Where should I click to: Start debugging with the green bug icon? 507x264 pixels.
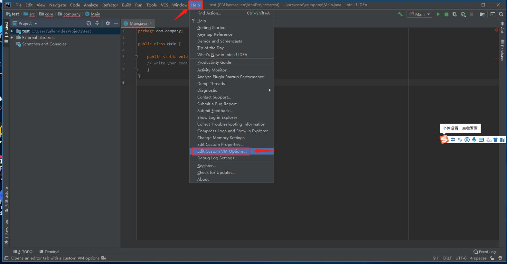coord(446,14)
